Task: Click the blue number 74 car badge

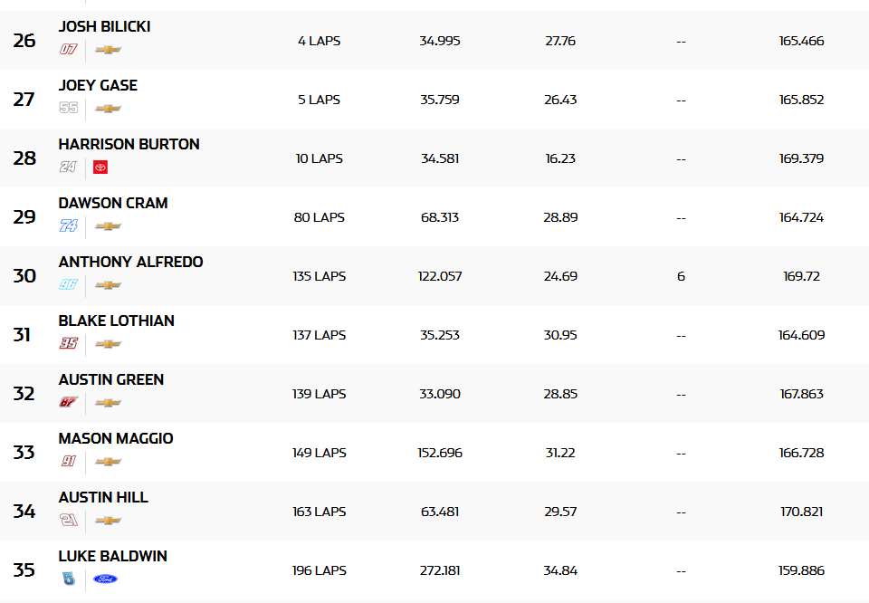Action: tap(69, 225)
